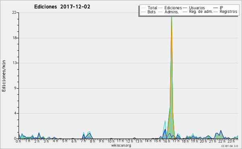Click the y-axis value 9

pyautogui.click(x=15, y=88)
